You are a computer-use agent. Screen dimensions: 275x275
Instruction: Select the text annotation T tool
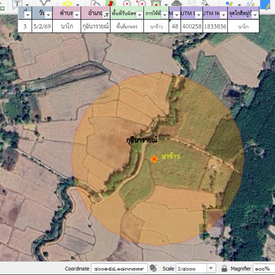(17, 3)
